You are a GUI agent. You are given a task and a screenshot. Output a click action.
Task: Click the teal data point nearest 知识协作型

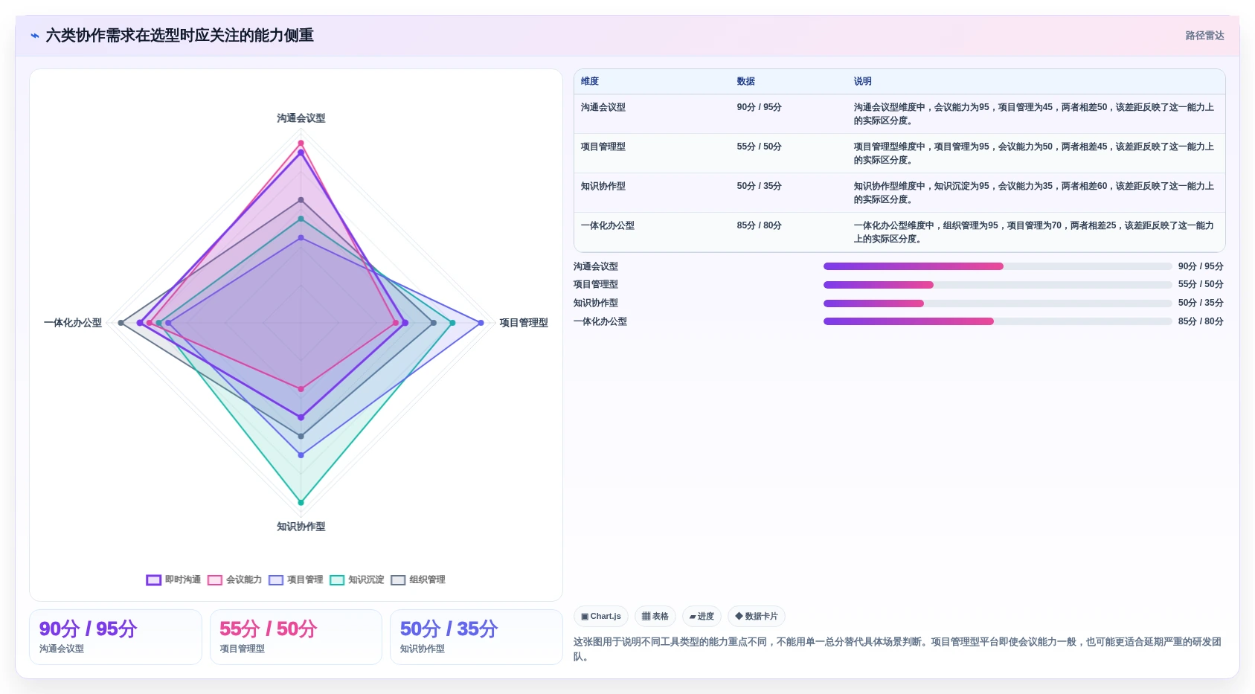coord(301,503)
